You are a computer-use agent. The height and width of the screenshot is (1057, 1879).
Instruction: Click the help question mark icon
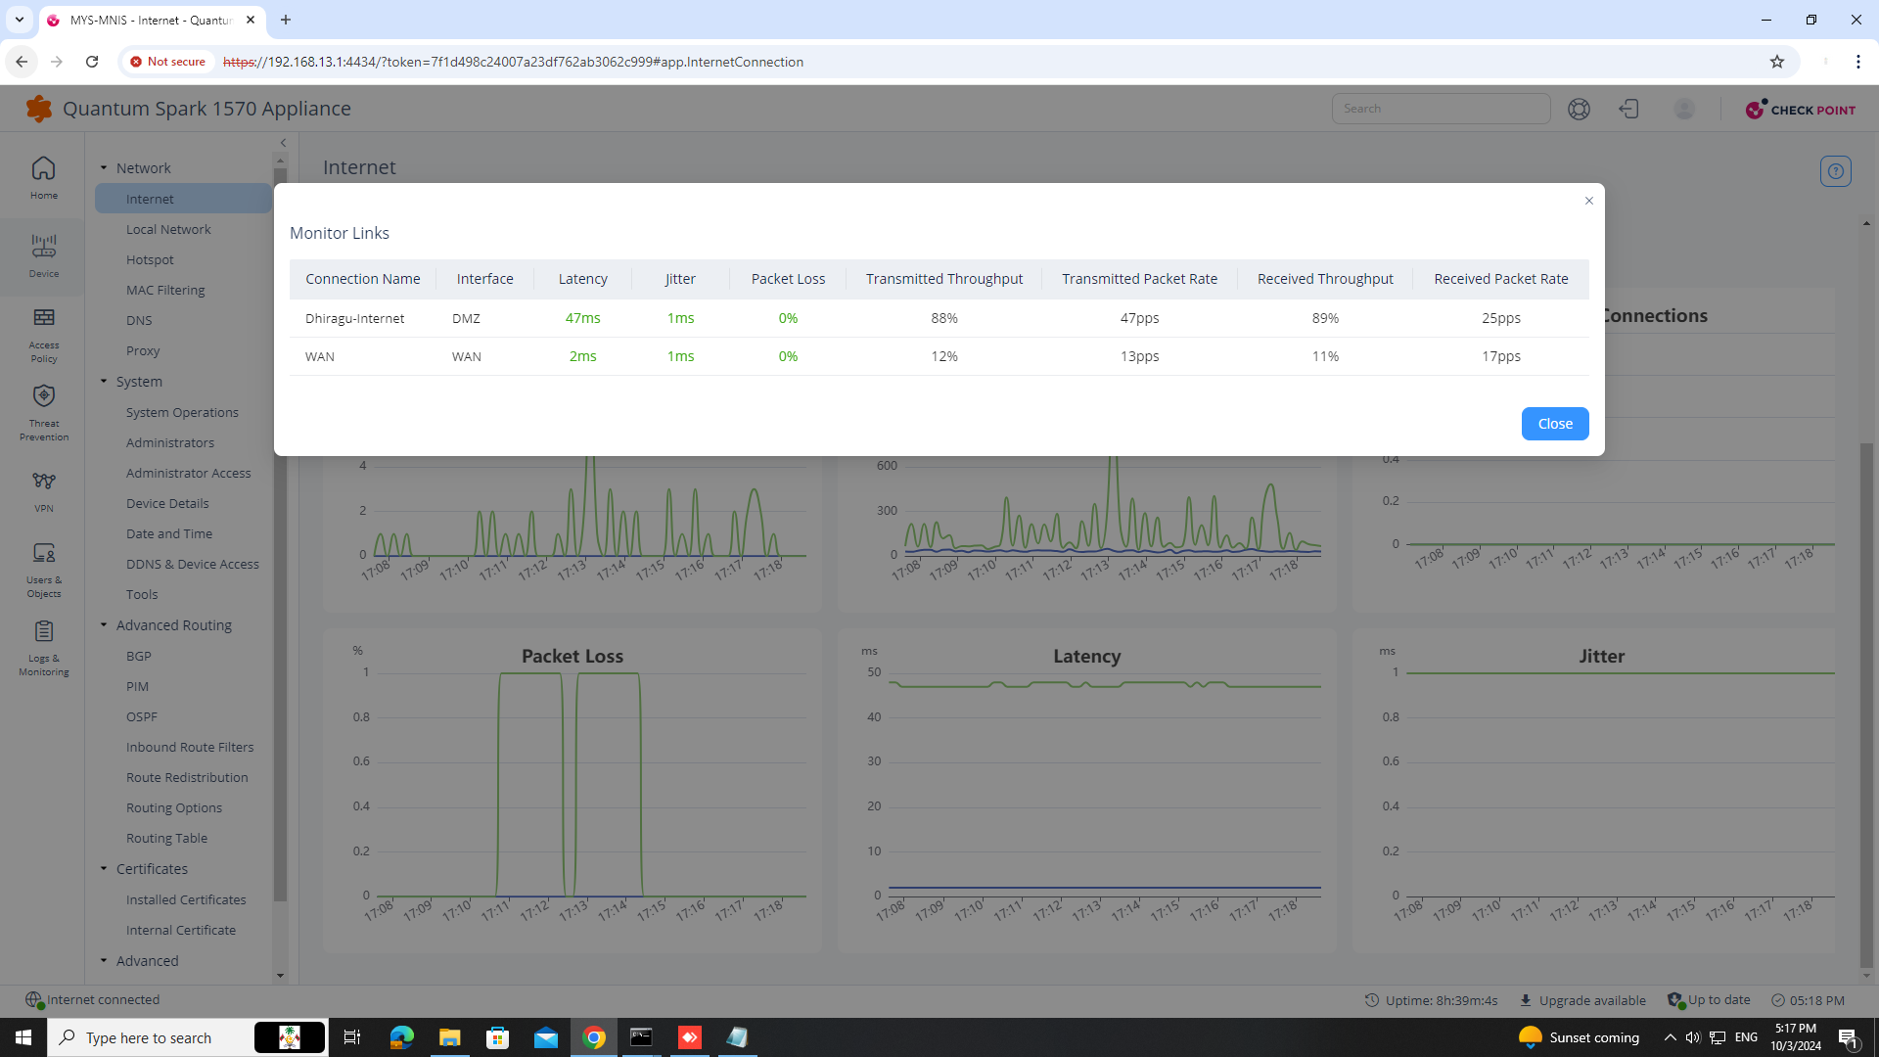(x=1578, y=109)
